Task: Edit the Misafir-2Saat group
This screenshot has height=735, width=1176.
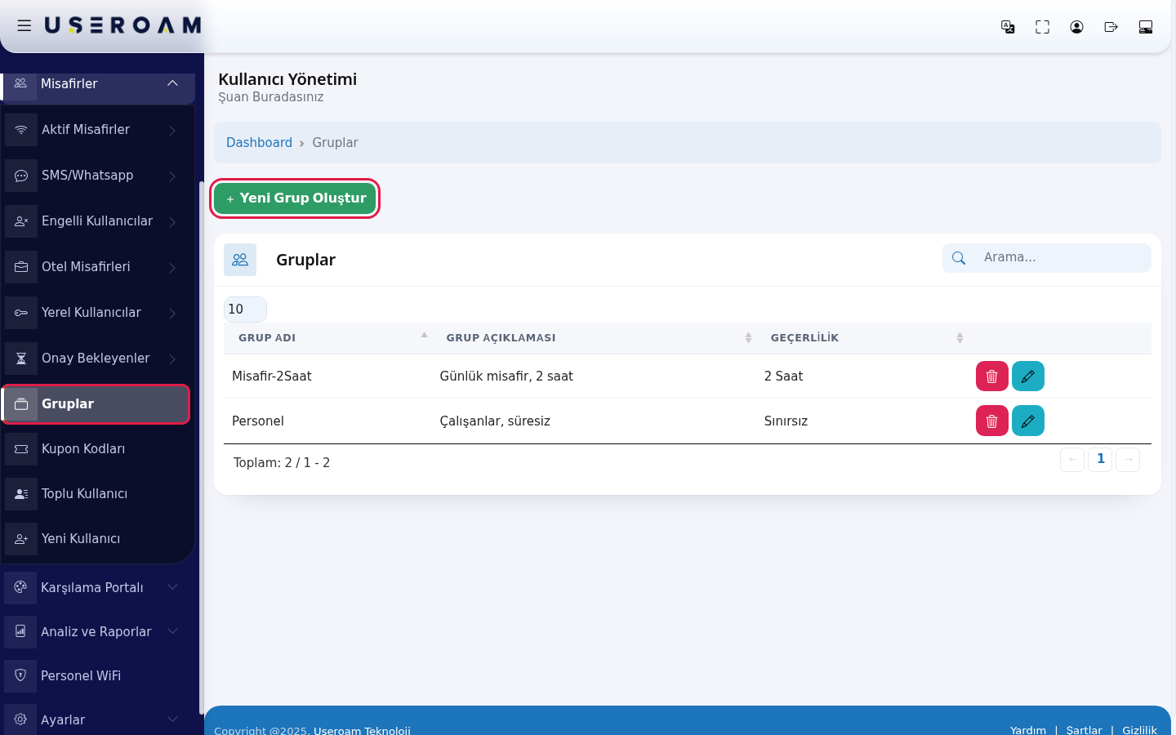Action: [1027, 376]
